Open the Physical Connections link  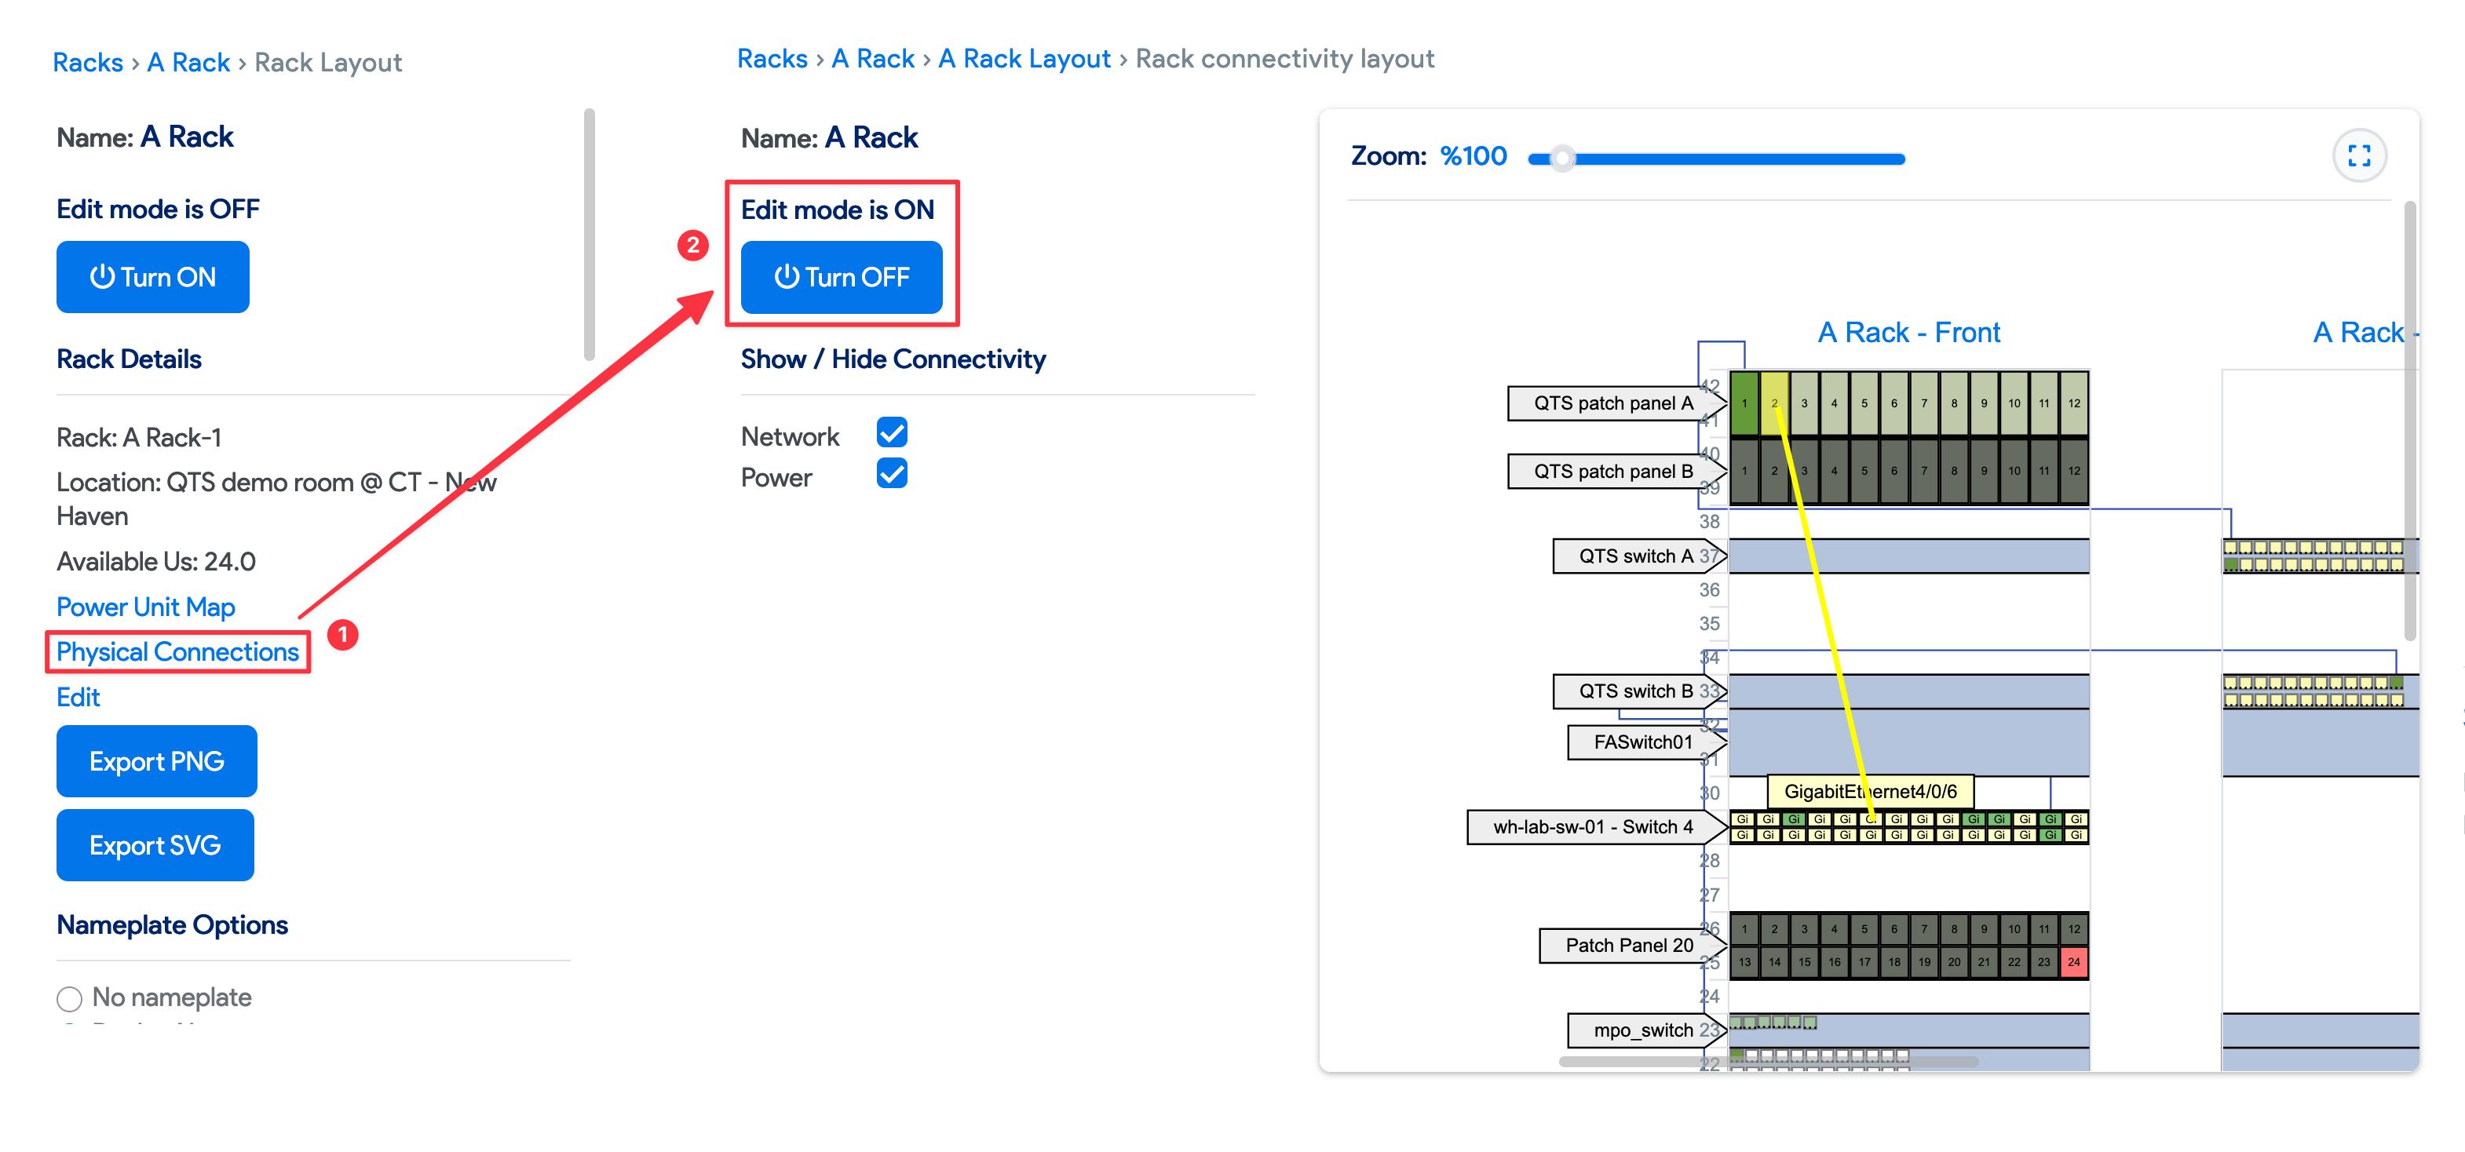177,651
